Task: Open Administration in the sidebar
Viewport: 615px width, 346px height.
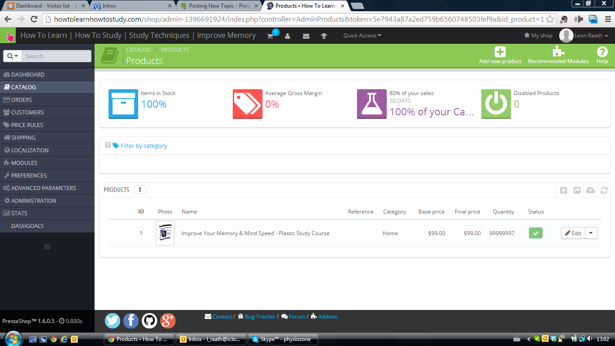Action: point(47,201)
